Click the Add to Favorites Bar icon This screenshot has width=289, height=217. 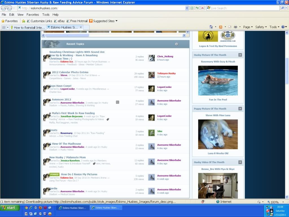tap(23, 21)
